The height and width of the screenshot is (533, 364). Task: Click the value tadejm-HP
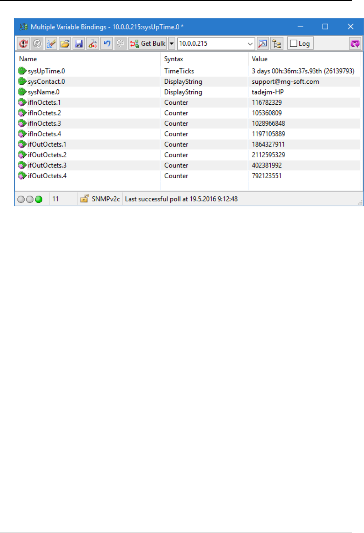(x=268, y=92)
